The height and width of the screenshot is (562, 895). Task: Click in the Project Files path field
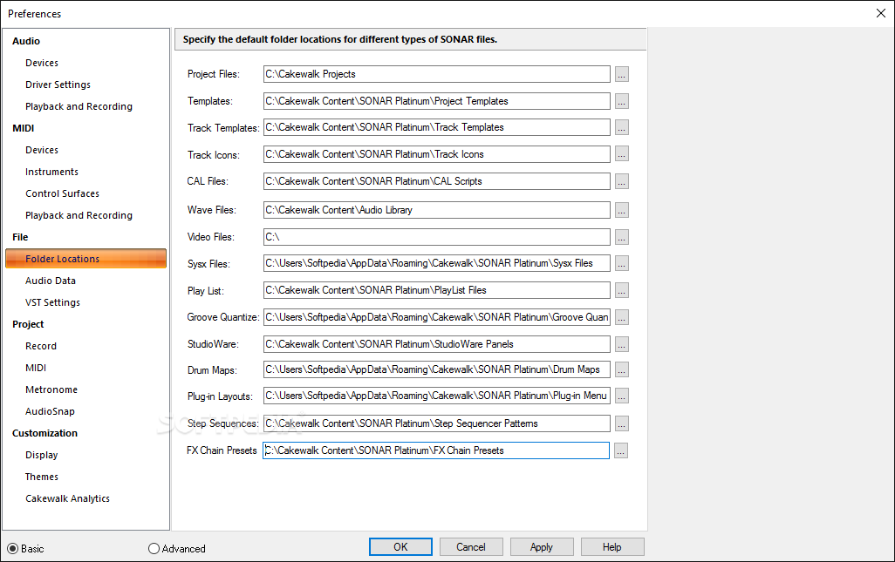[x=437, y=74]
